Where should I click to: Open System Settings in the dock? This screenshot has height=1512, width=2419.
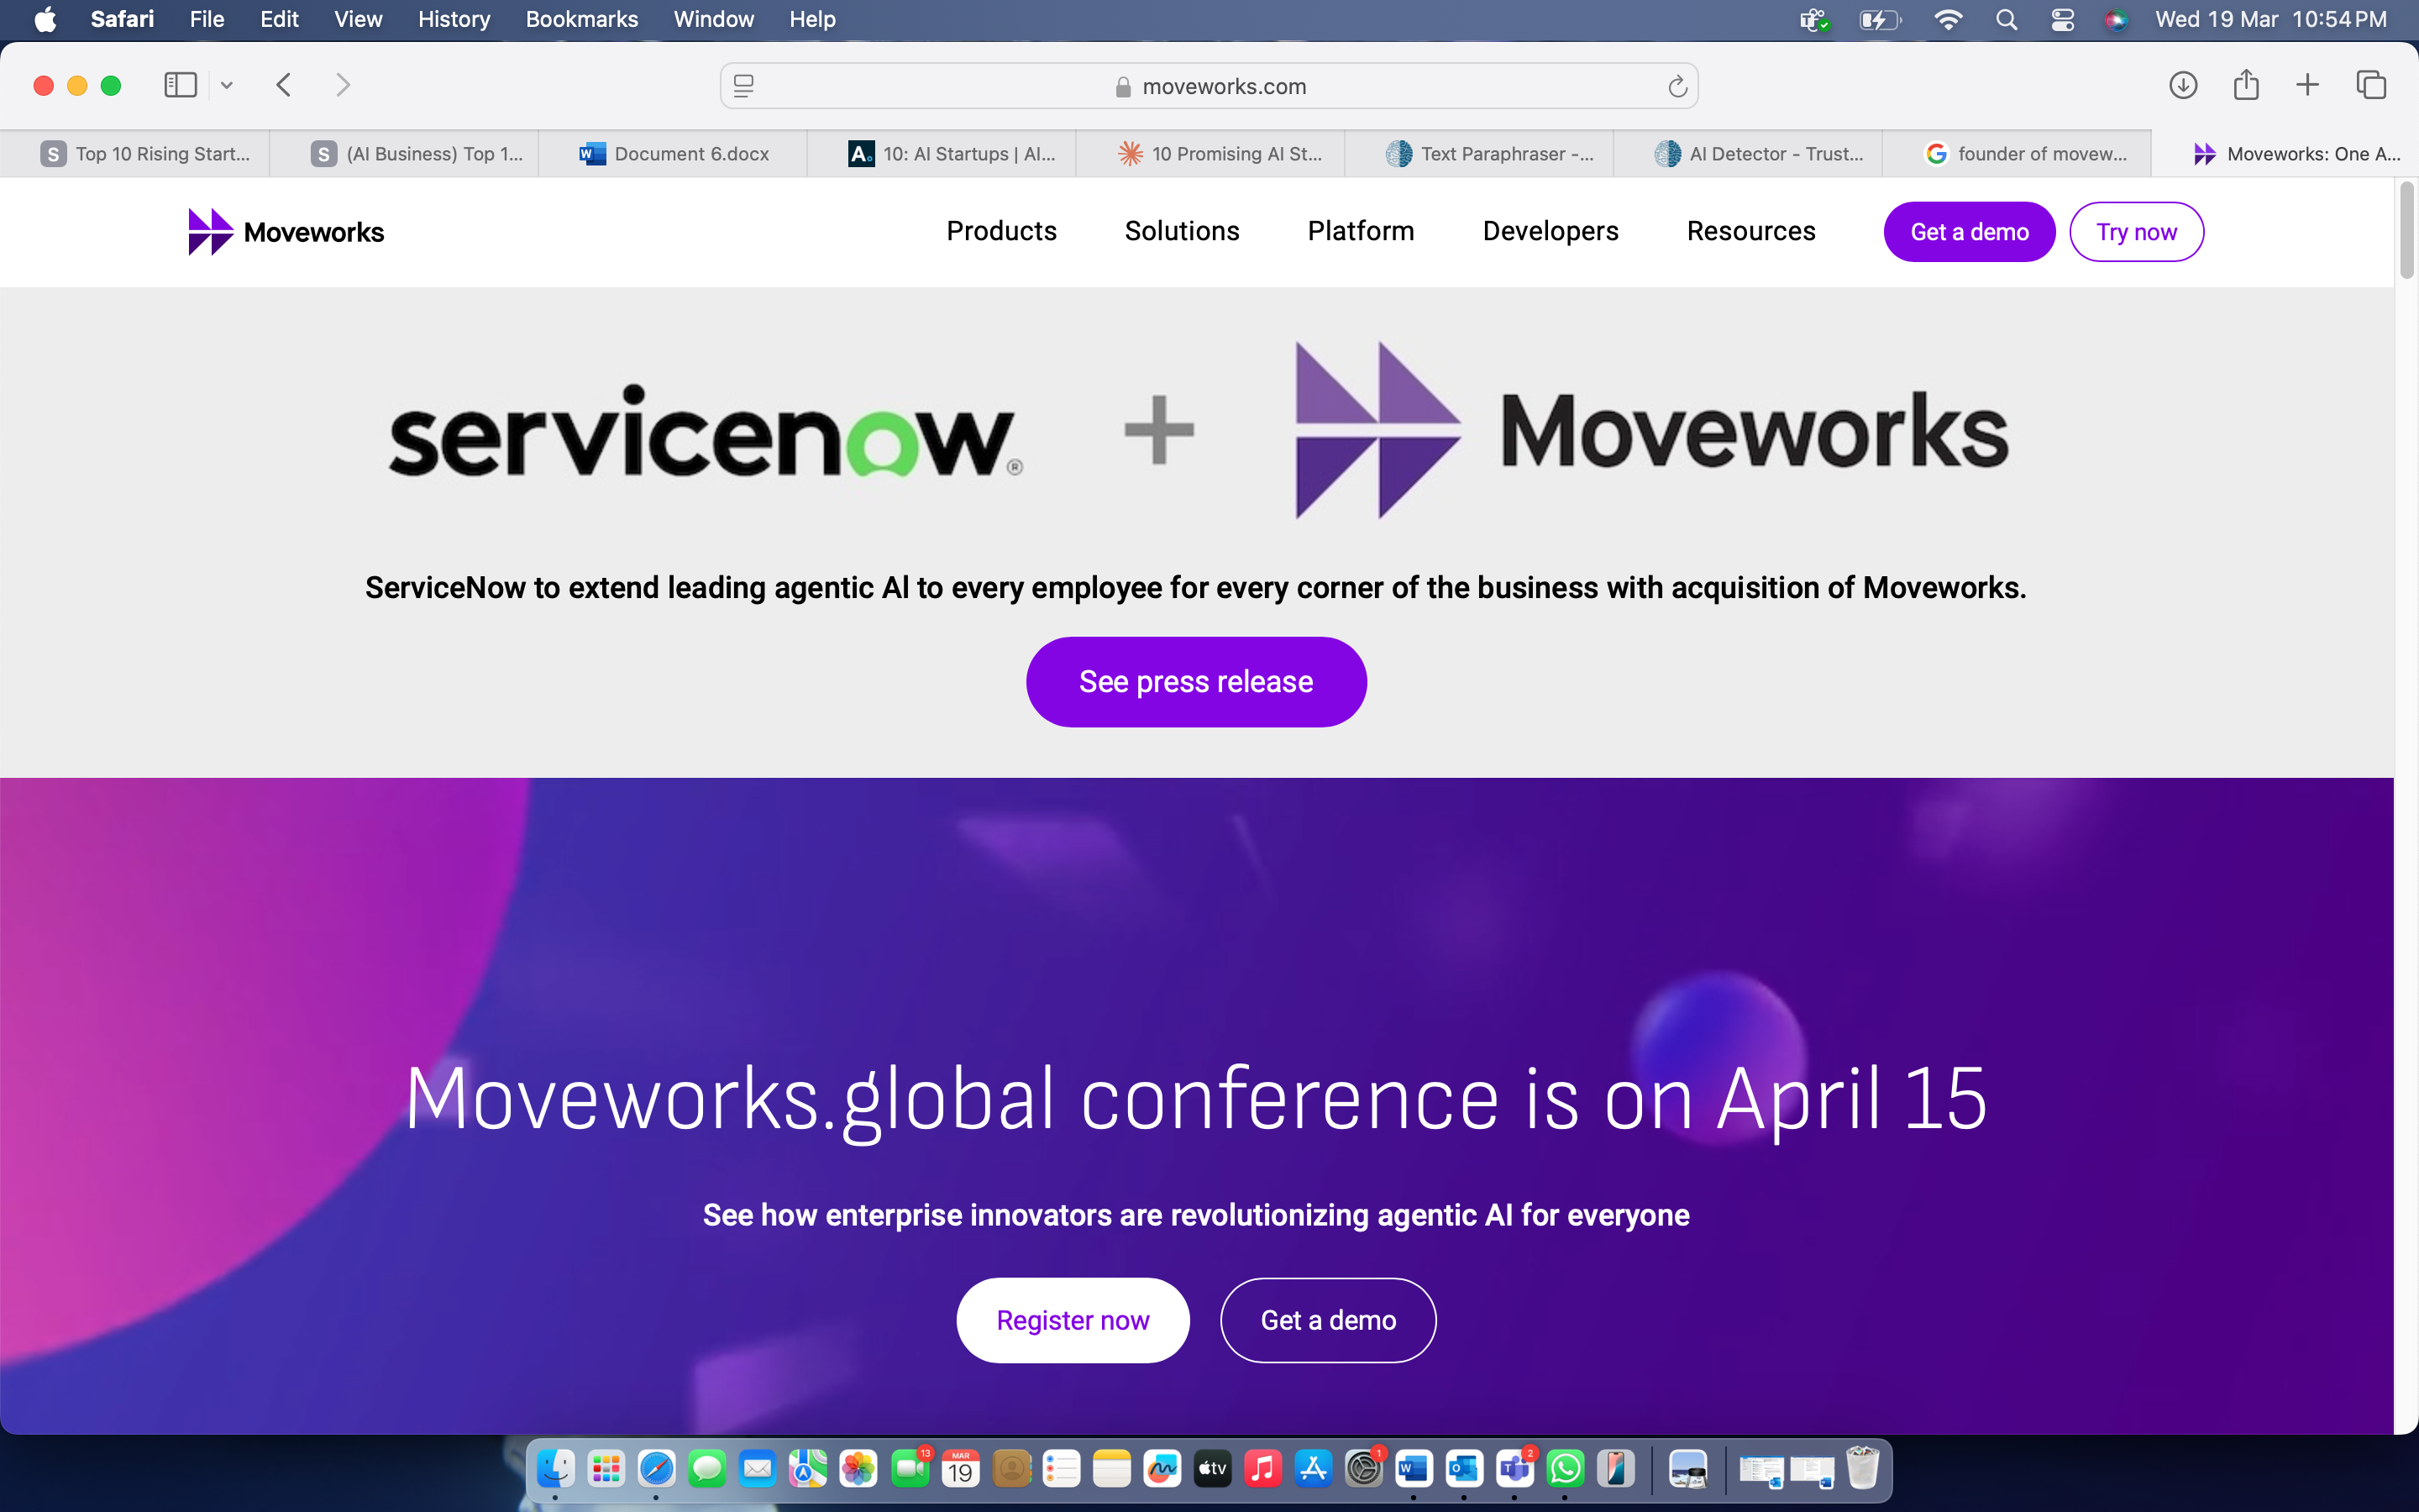pyautogui.click(x=1363, y=1468)
